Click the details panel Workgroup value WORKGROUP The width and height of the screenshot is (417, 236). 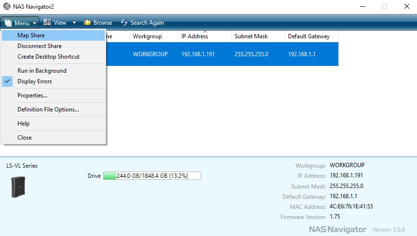[x=347, y=165]
